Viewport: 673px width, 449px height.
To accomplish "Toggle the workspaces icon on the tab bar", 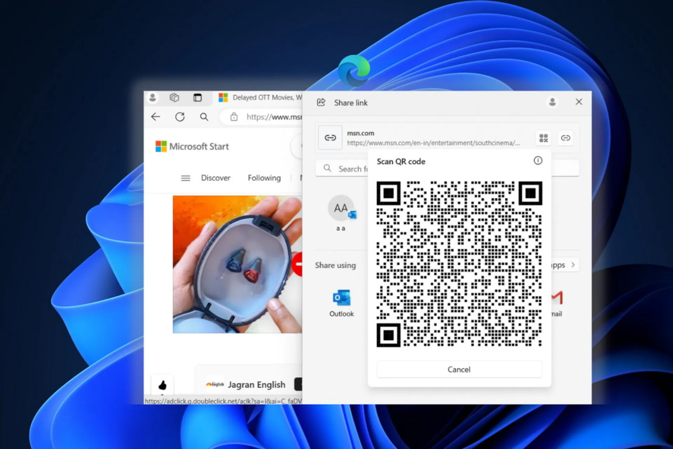I will click(x=175, y=98).
